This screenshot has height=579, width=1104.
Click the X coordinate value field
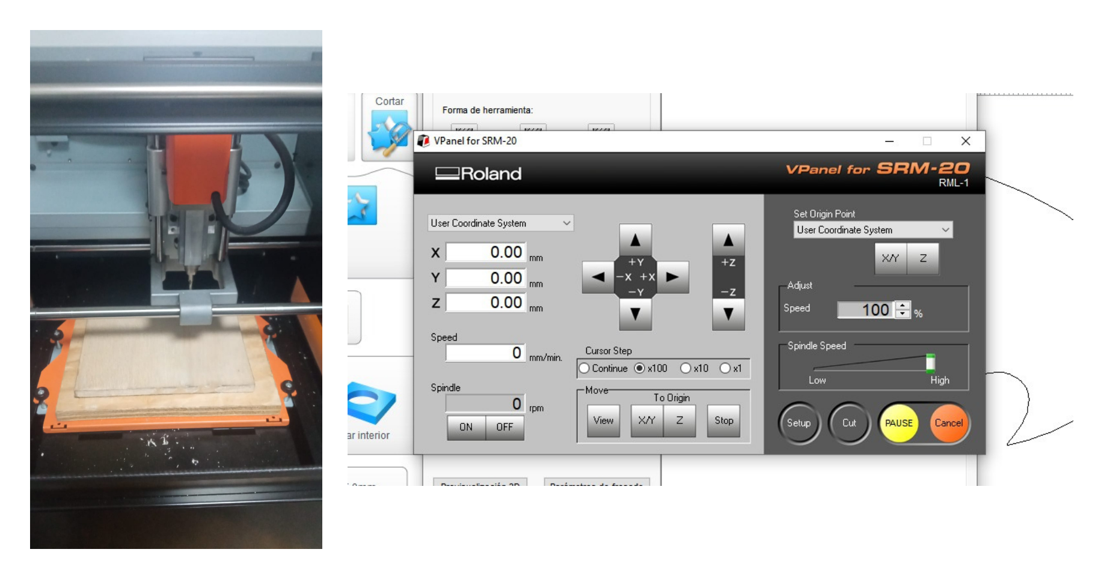point(486,252)
